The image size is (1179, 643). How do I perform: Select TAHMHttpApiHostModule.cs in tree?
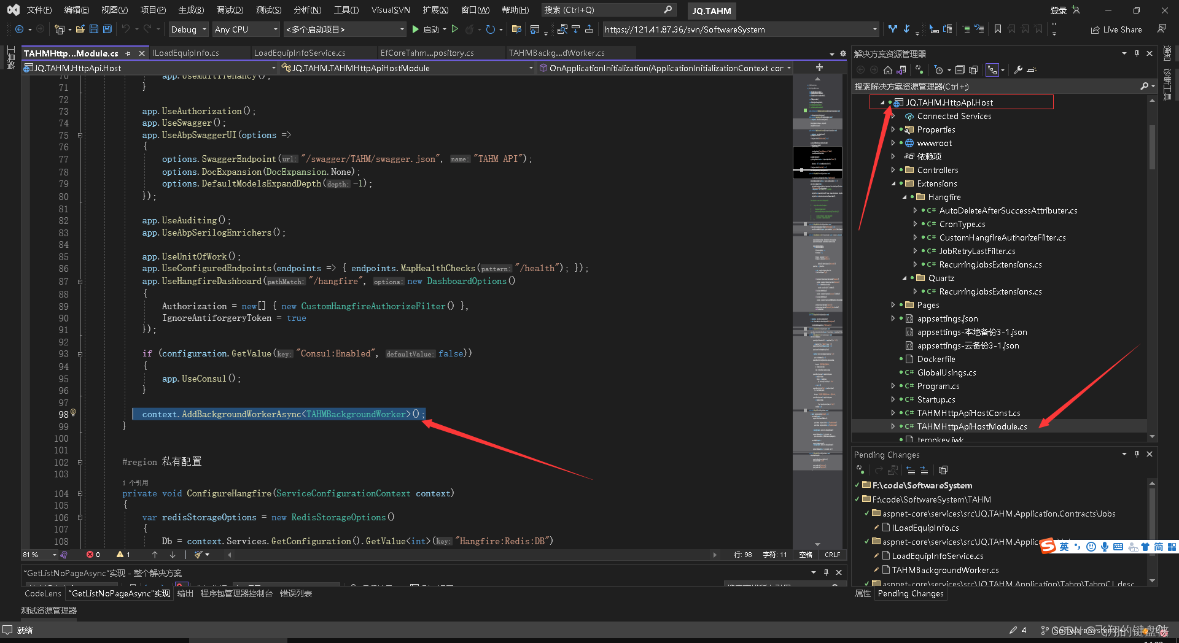pos(971,426)
